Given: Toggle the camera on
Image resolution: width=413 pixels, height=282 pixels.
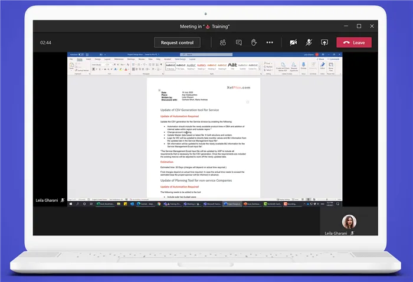Looking at the screenshot, I should click(x=293, y=42).
